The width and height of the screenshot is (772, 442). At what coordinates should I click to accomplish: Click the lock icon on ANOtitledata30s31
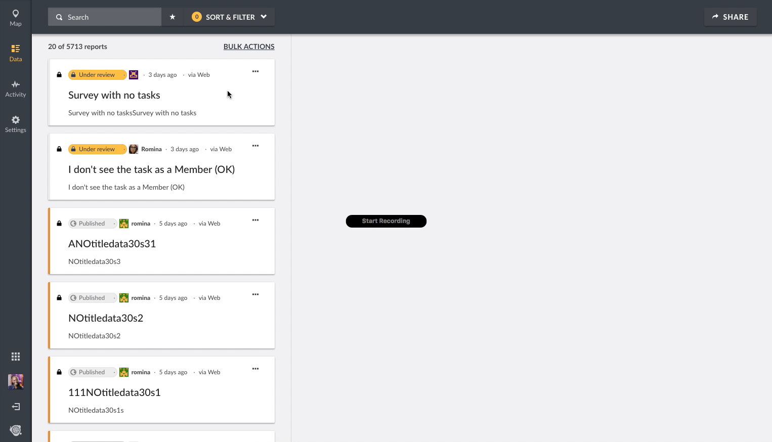click(x=59, y=224)
